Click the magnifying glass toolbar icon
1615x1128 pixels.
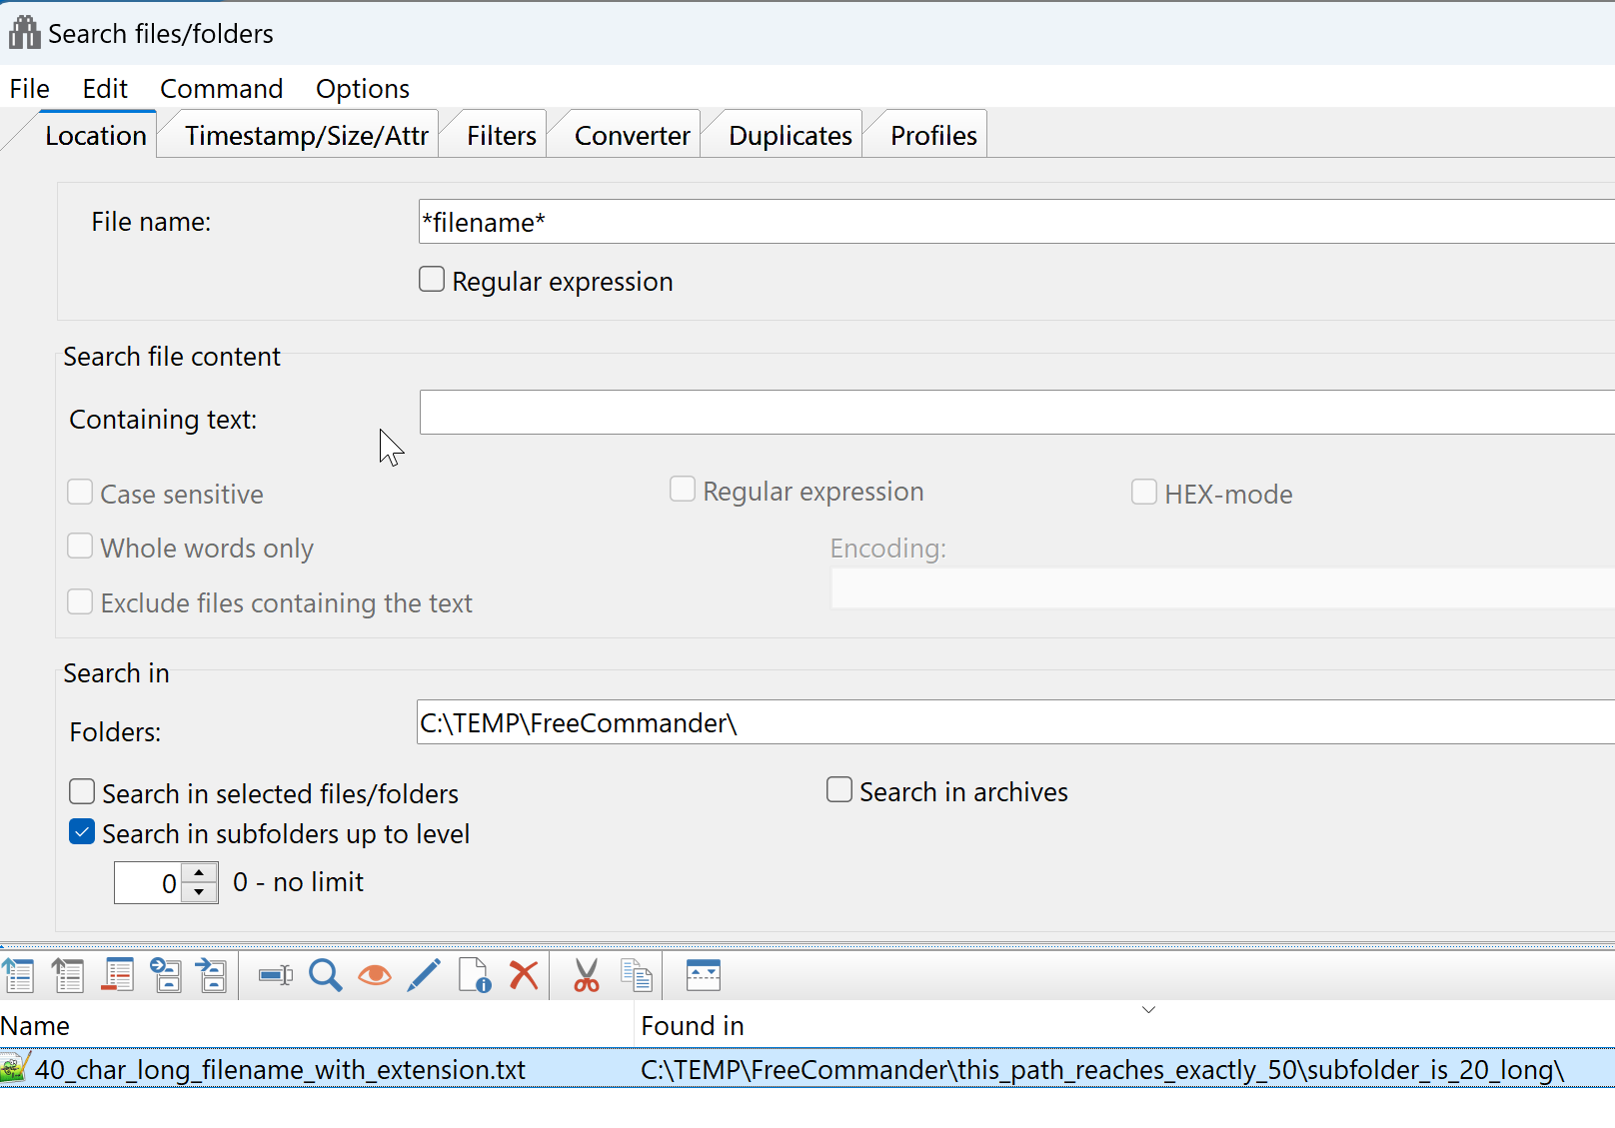click(x=325, y=975)
